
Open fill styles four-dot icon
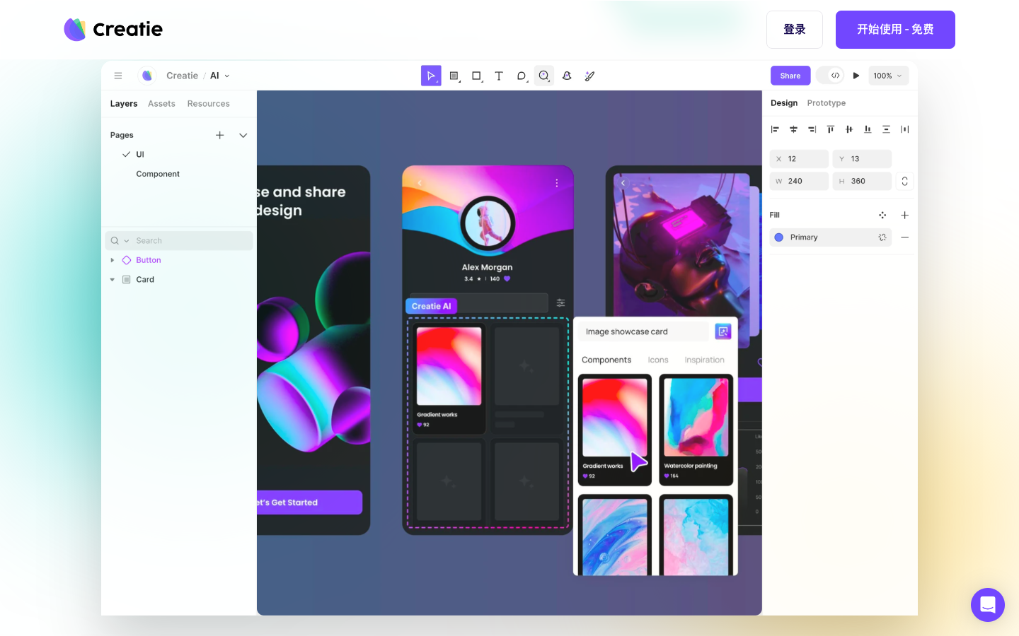point(882,215)
